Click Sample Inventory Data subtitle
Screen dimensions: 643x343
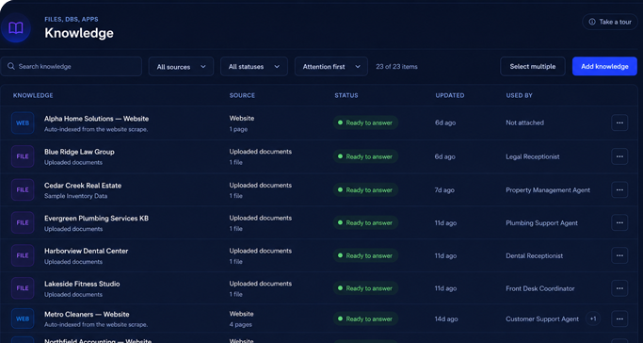[76, 196]
